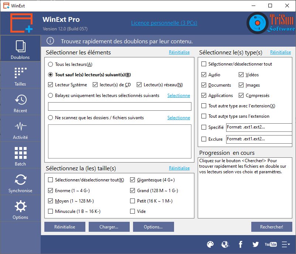Click the folders/files list box

click(x=120, y=141)
